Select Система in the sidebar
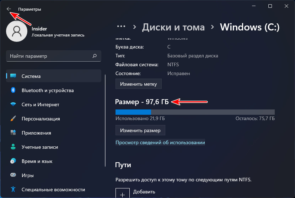 (x=31, y=76)
